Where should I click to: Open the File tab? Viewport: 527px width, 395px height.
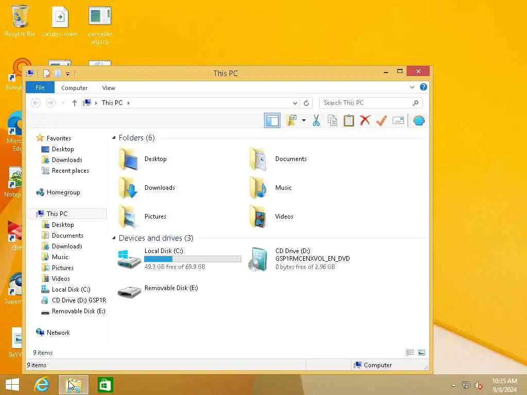[x=40, y=87]
